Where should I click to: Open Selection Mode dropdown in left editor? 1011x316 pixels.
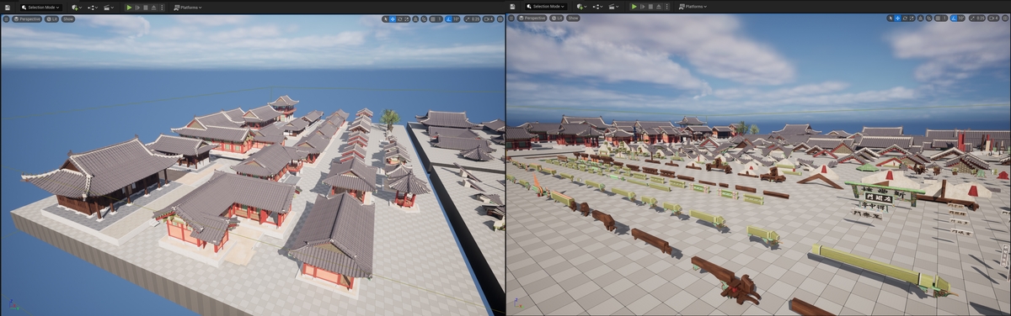tap(40, 8)
